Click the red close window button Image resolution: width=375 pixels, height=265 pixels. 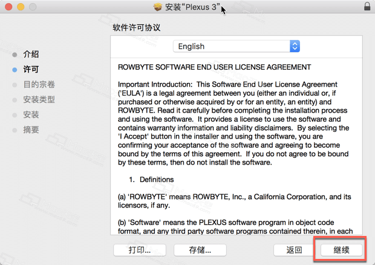[8, 7]
